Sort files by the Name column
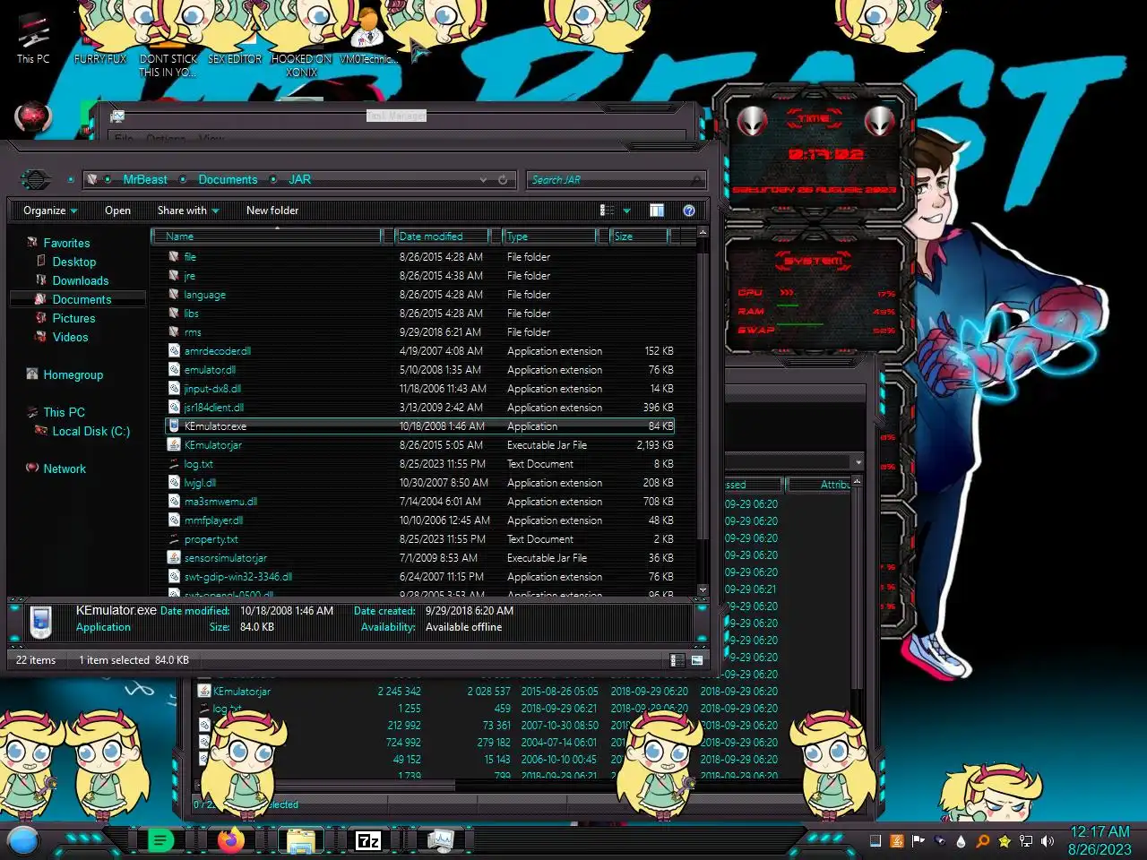Viewport: 1147px width, 860px height. click(267, 236)
